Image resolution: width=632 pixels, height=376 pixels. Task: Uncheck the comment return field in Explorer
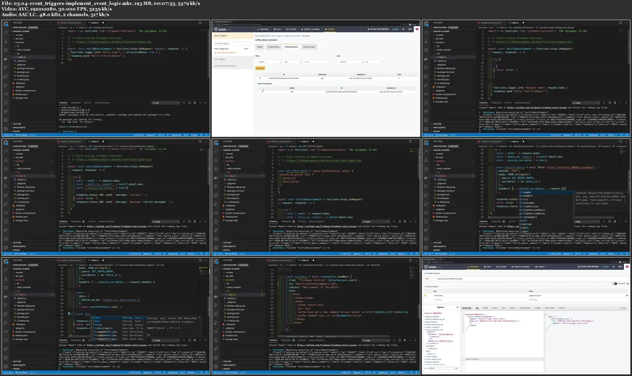coord(427,346)
